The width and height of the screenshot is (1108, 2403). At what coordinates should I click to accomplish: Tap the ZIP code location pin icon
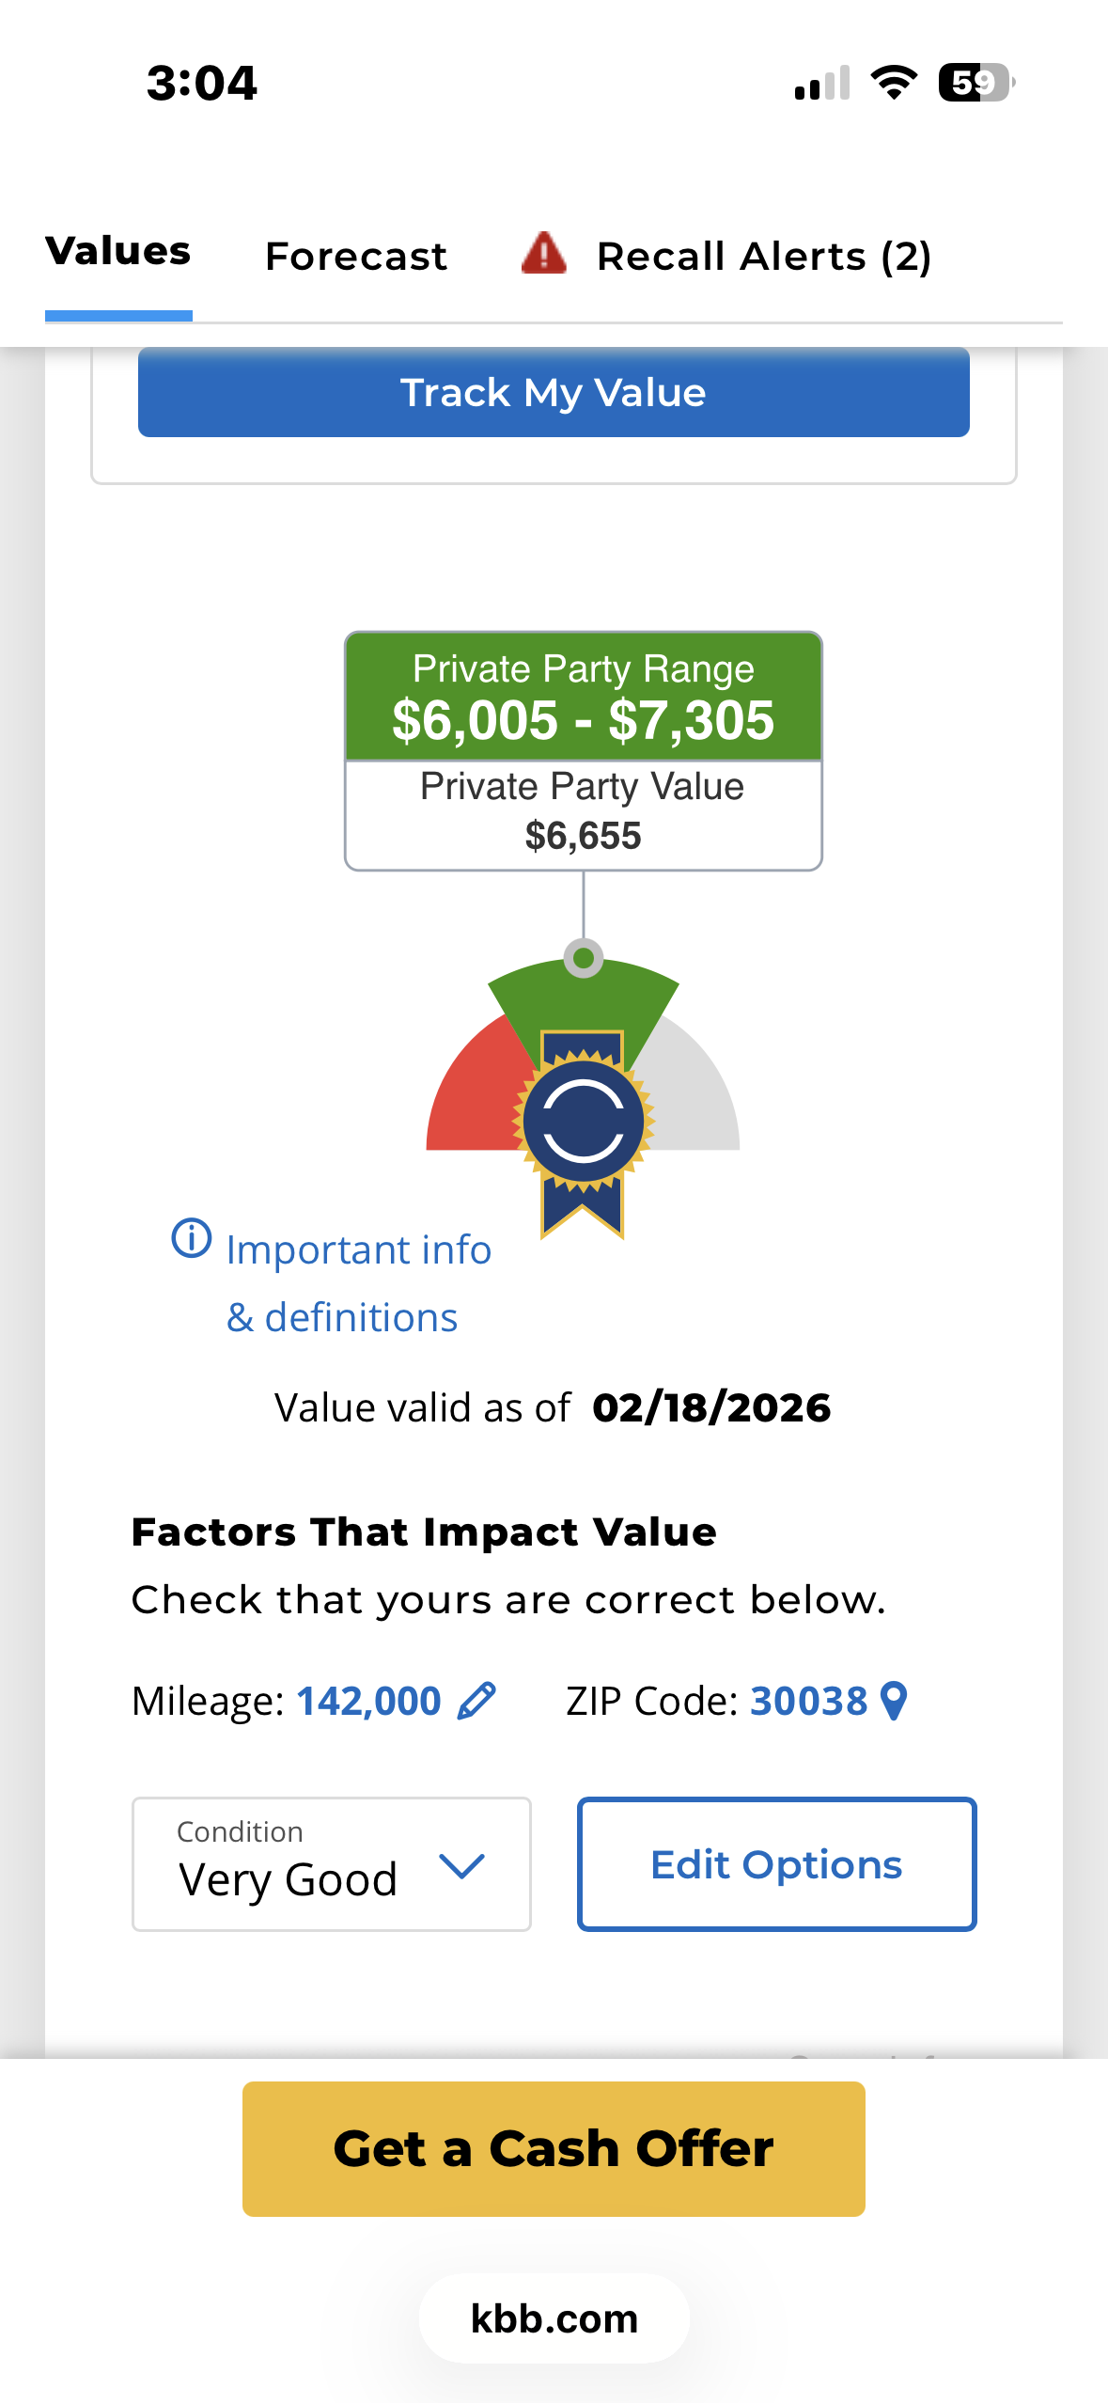[x=895, y=1701]
